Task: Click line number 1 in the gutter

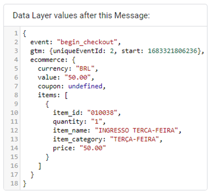Action: (x=16, y=34)
